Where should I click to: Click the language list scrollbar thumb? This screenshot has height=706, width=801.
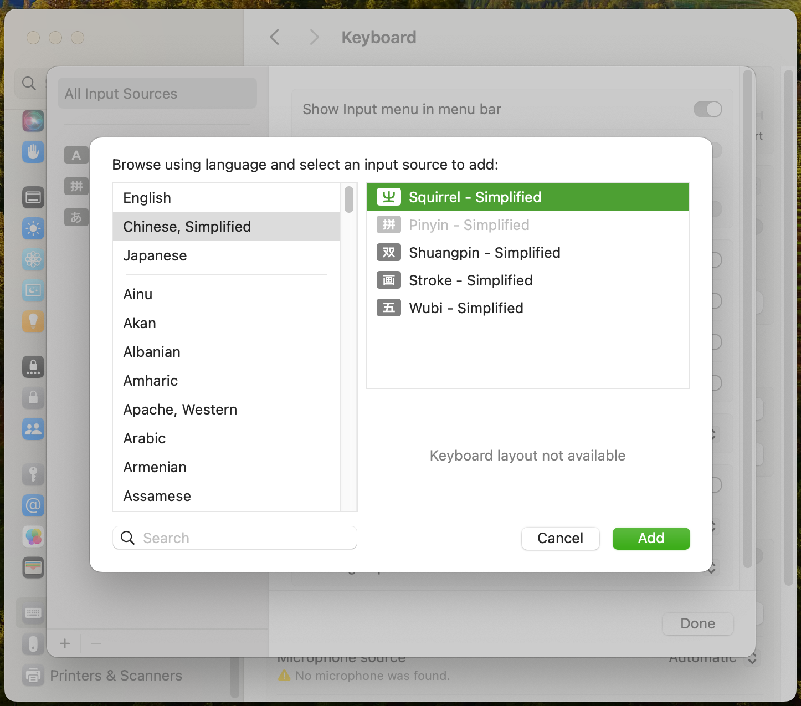click(x=349, y=199)
